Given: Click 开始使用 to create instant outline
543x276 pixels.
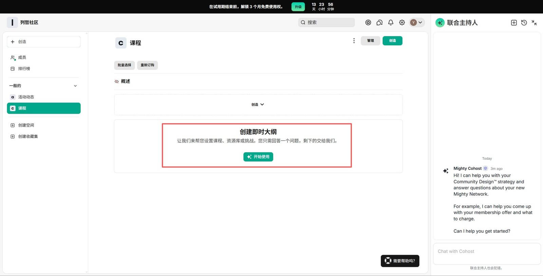Looking at the screenshot, I should click(258, 157).
